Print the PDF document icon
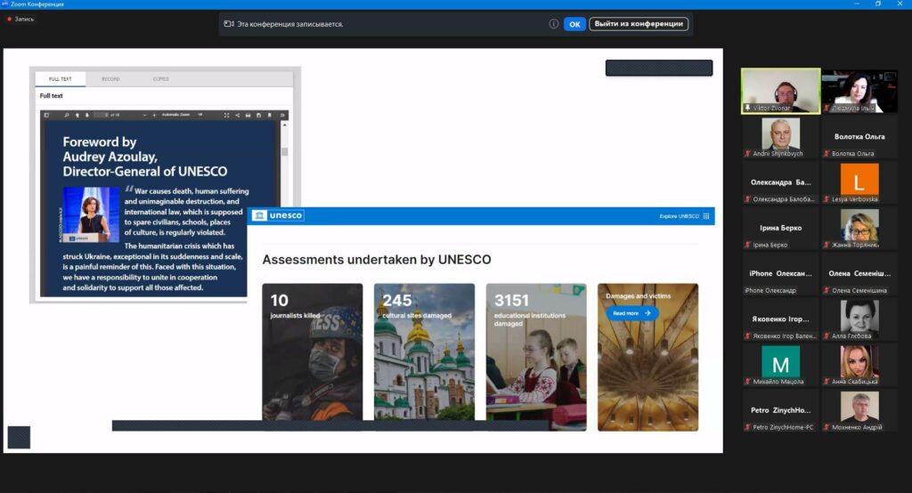Image resolution: width=912 pixels, height=493 pixels. (248, 115)
